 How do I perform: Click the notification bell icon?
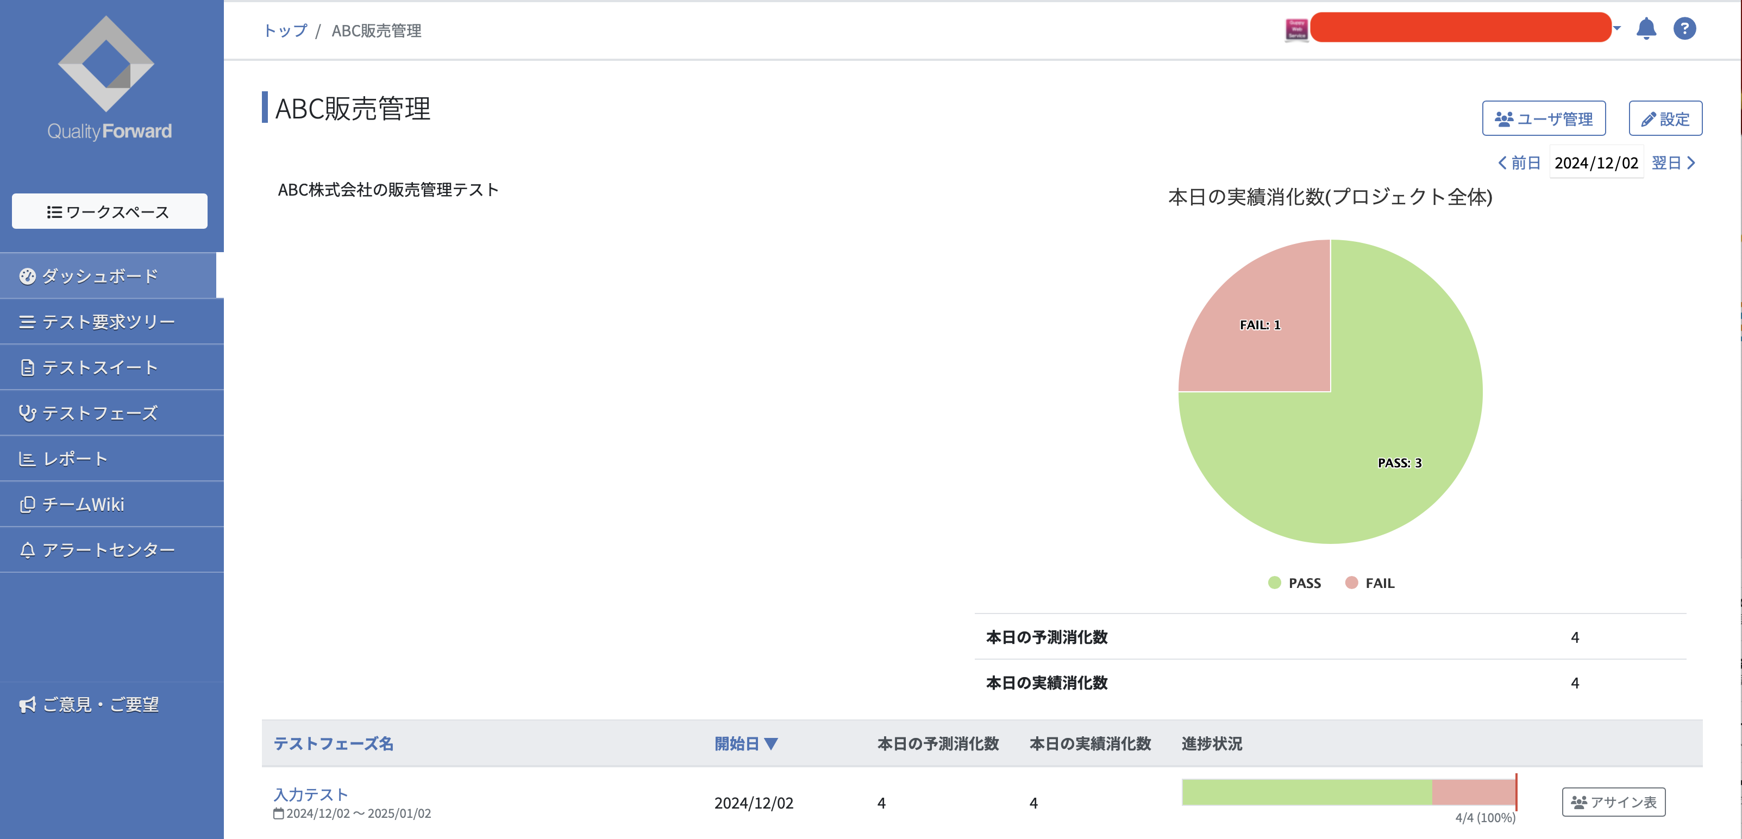coord(1646,29)
